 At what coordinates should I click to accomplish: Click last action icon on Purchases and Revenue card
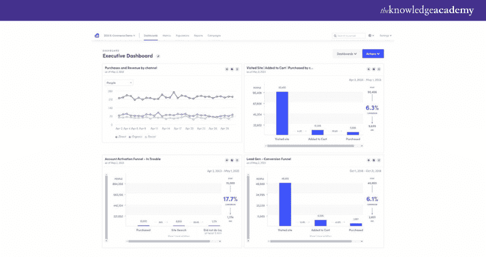point(237,69)
